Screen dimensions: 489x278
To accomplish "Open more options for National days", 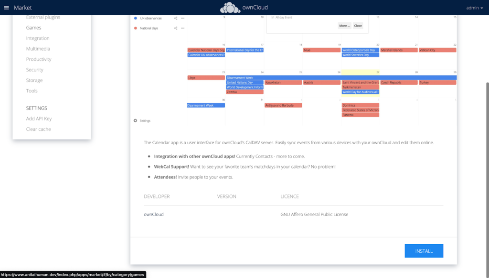I will pos(183,28).
